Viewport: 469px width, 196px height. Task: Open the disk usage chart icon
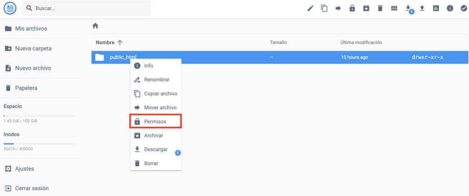point(436,8)
